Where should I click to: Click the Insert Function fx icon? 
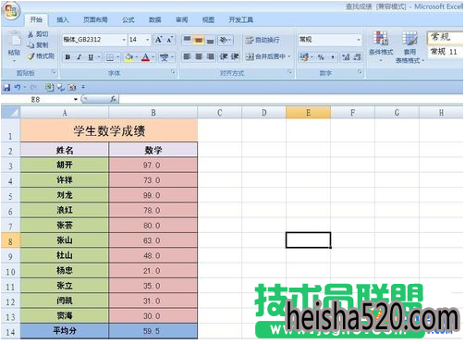pyautogui.click(x=114, y=99)
